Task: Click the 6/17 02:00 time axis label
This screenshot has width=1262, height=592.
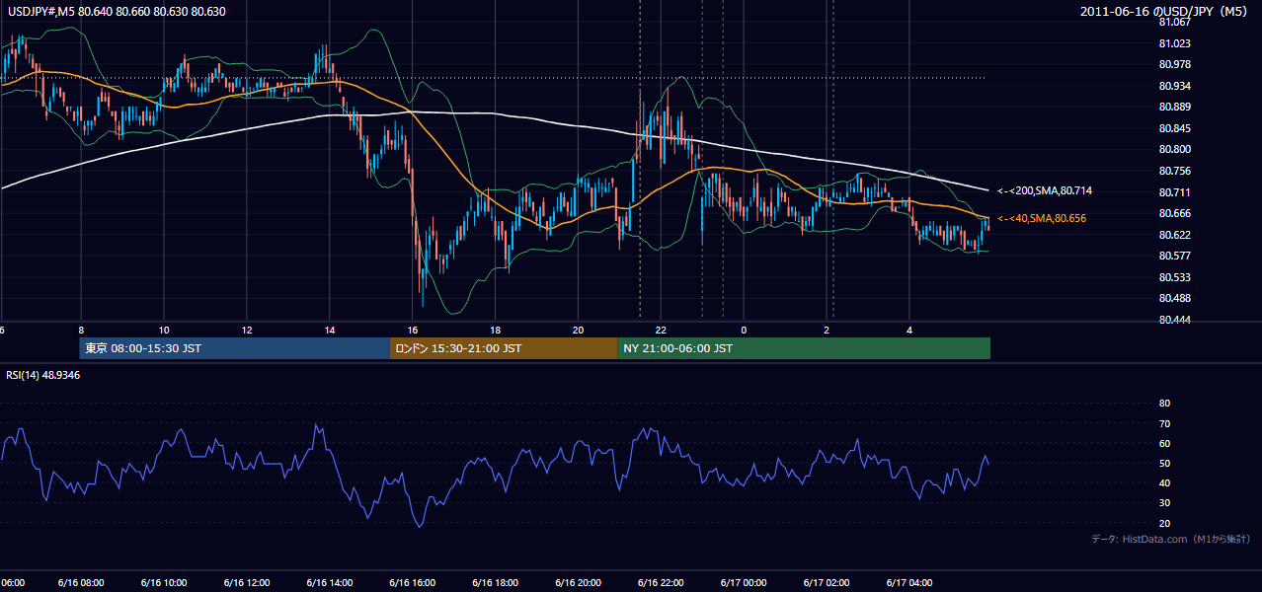Action: [x=827, y=582]
